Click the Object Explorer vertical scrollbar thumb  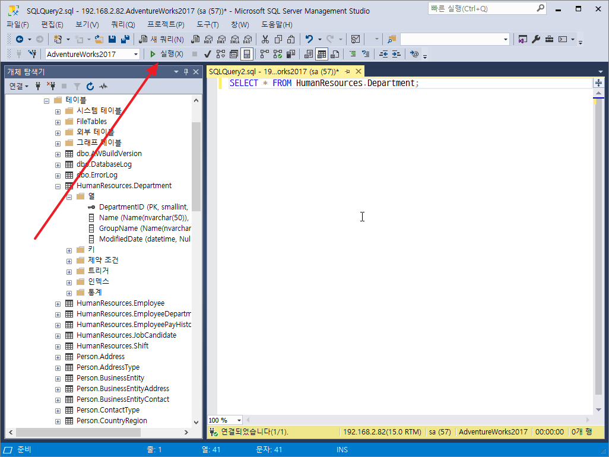tap(196, 167)
